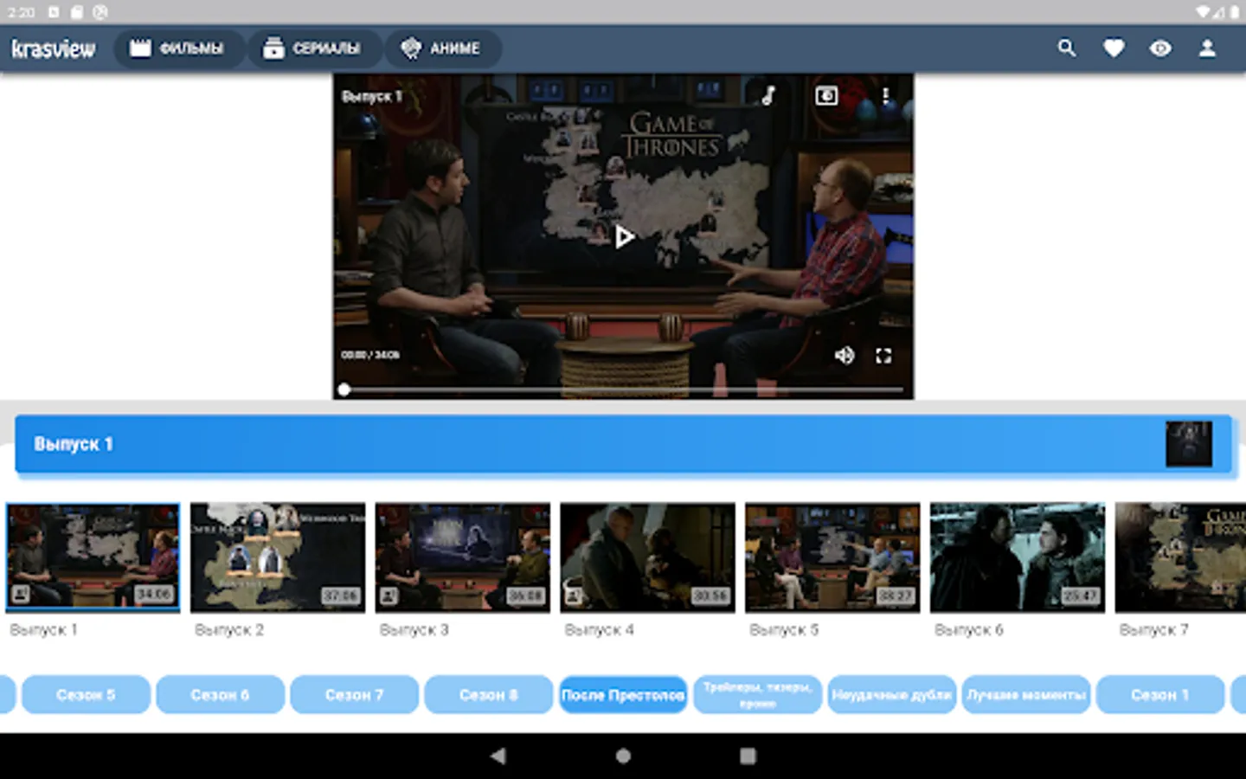Switch to the Сезон 6 tab
The height and width of the screenshot is (779, 1246).
pyautogui.click(x=220, y=695)
